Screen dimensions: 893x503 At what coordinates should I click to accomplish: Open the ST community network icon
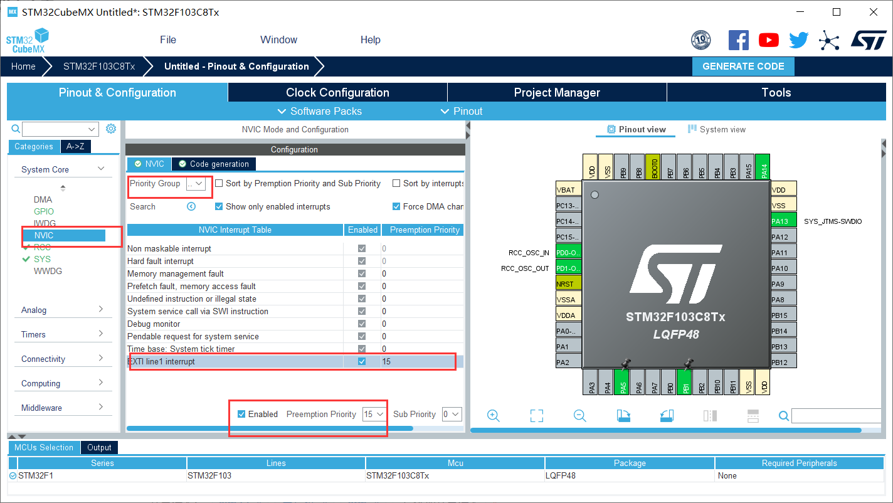(x=829, y=40)
